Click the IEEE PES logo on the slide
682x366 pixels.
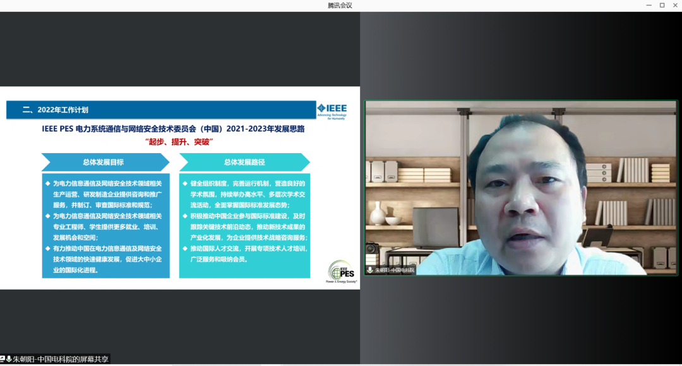tap(342, 272)
